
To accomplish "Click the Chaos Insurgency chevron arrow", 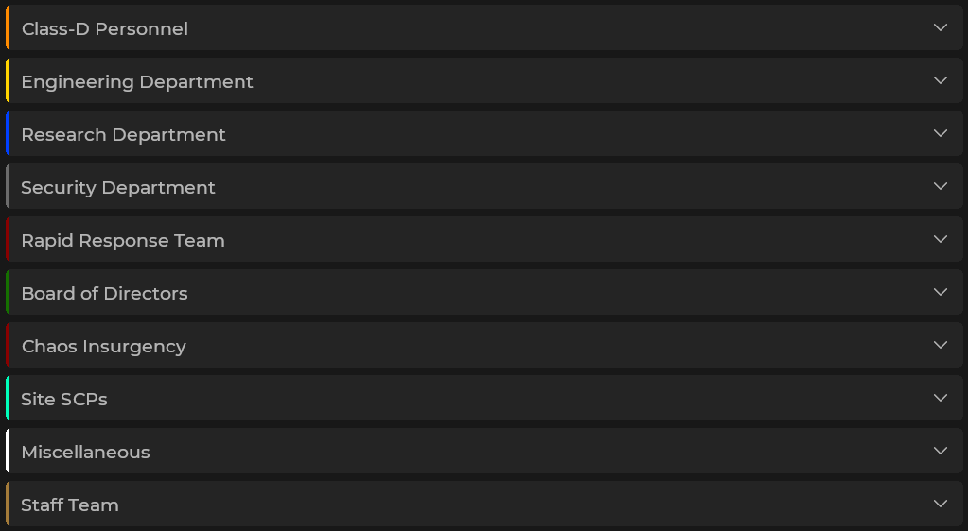I will coord(940,346).
